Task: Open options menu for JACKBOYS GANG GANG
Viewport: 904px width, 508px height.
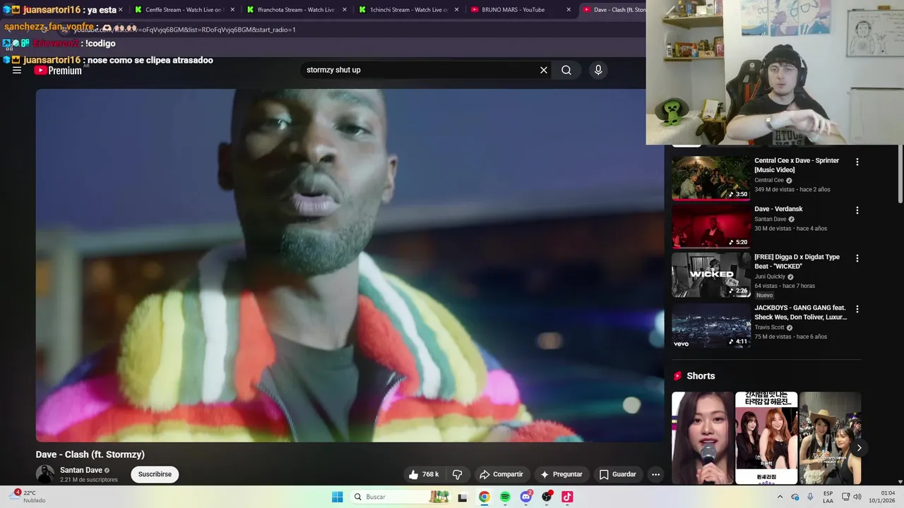Action: [x=857, y=309]
